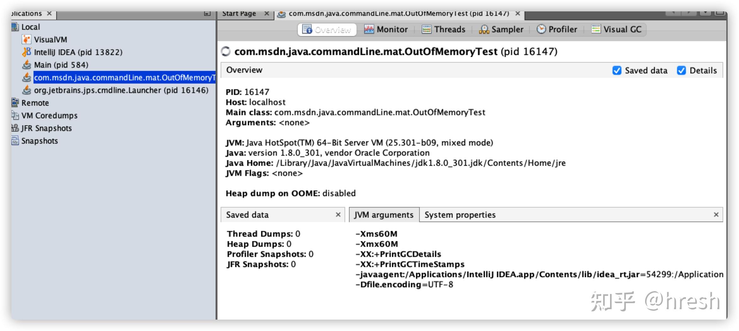
Task: Select com.msdn.java.commandLine.mat.OutOfMemoryTest process row
Action: pos(125,77)
